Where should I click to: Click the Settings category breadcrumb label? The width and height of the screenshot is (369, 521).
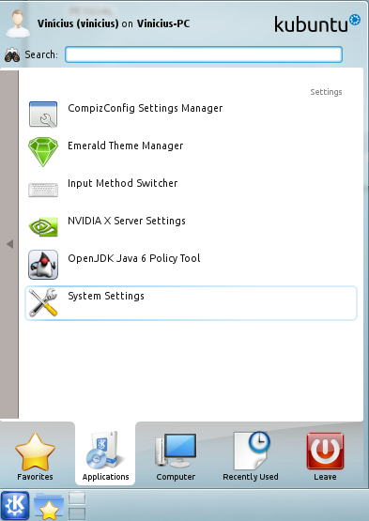326,92
